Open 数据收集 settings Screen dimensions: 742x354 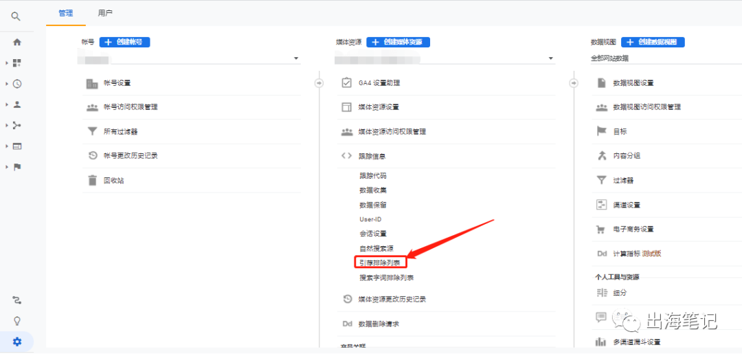[x=373, y=190]
